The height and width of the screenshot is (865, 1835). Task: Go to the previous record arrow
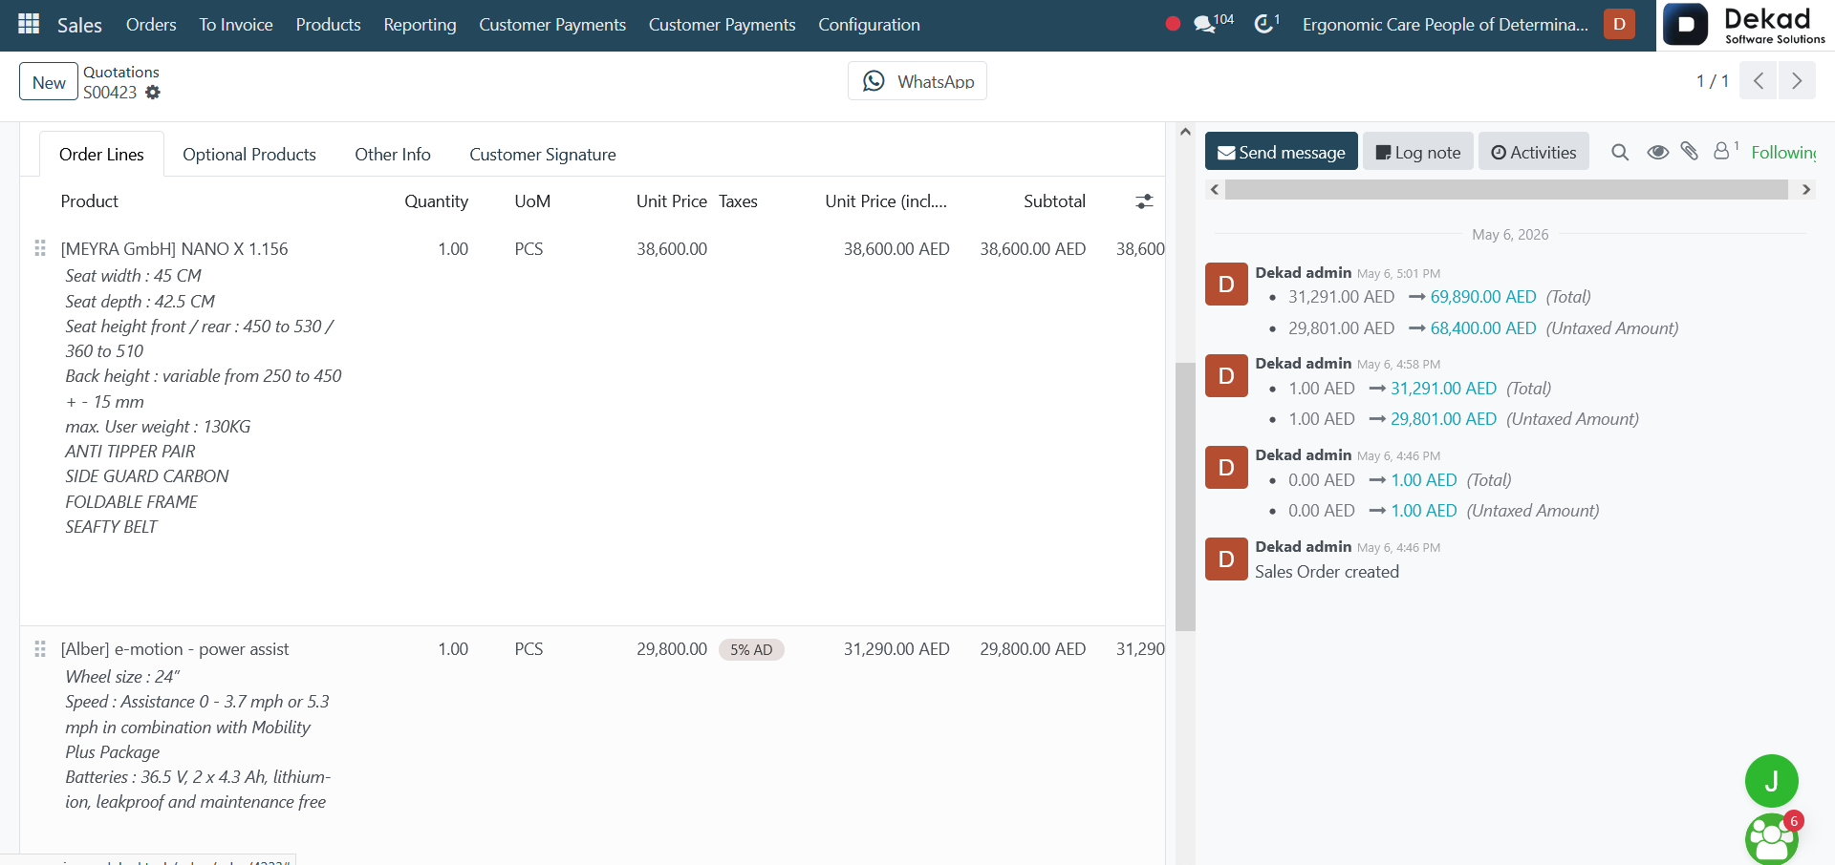point(1758,81)
